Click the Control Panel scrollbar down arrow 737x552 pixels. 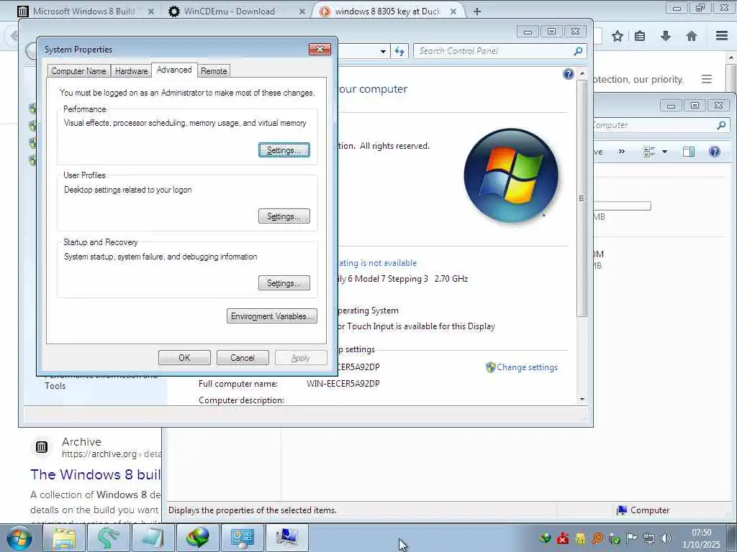[582, 399]
